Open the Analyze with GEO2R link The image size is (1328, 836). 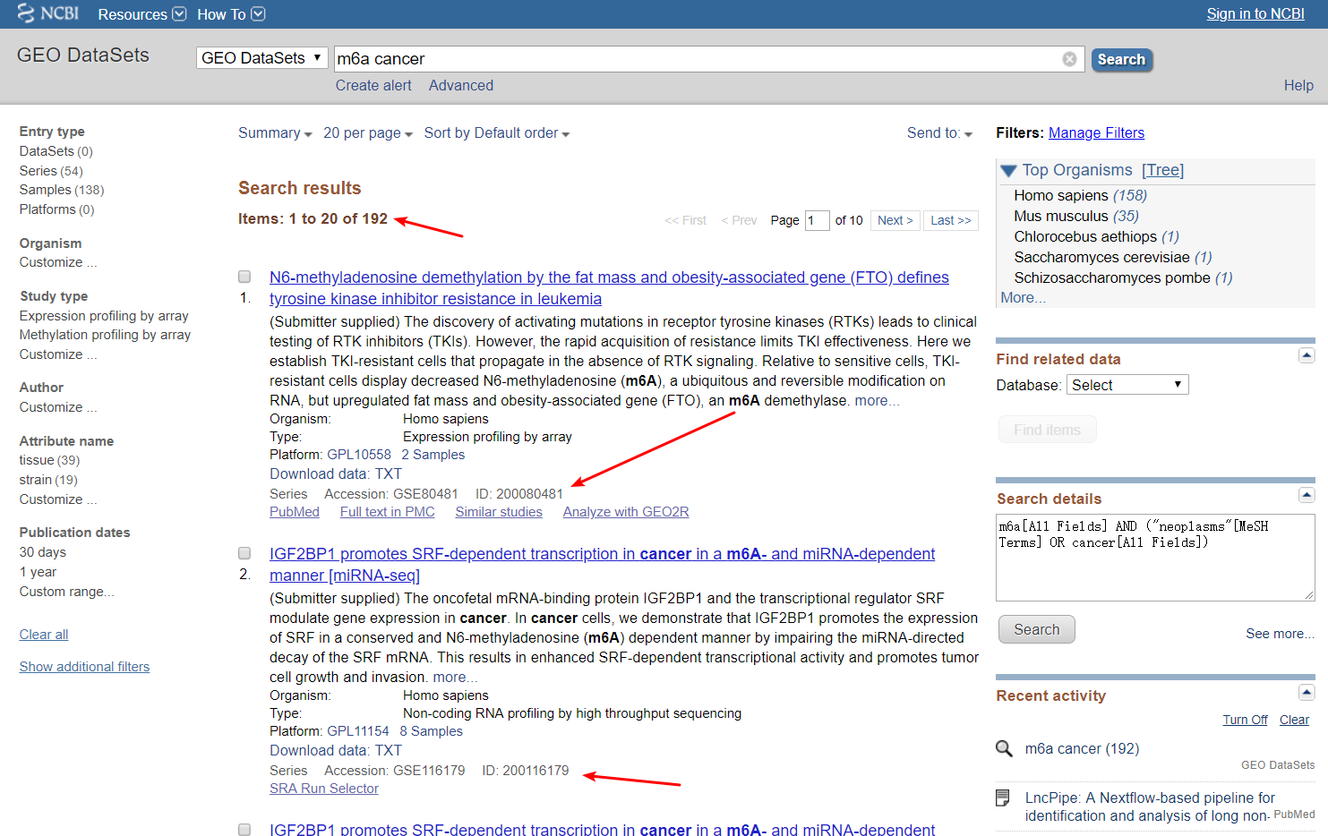(x=625, y=512)
